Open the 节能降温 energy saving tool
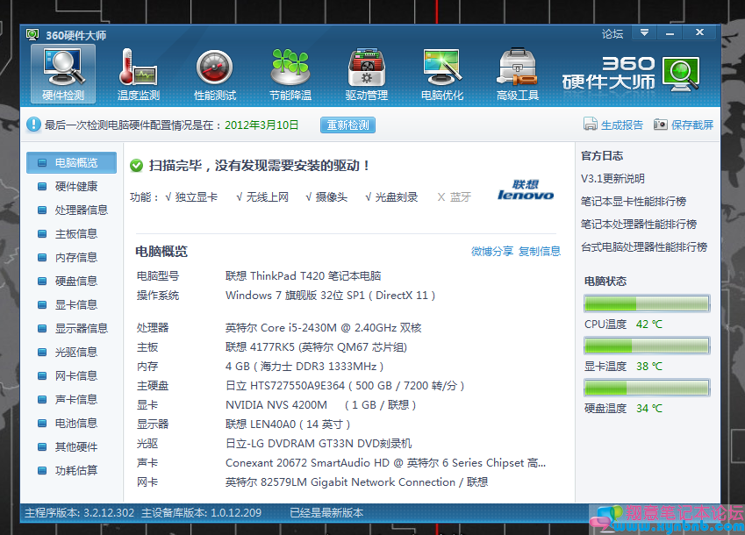The height and width of the screenshot is (535, 745). tap(290, 74)
